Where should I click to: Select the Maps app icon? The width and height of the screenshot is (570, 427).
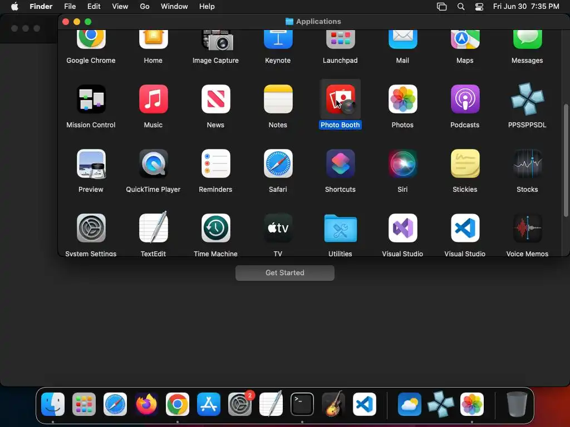click(465, 39)
